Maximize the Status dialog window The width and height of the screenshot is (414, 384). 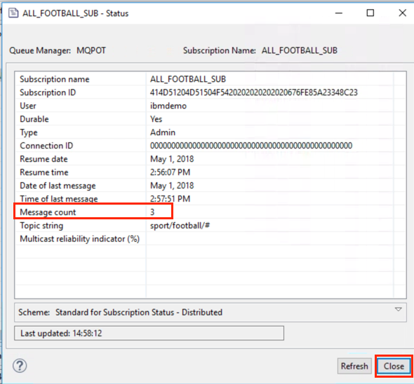[370, 13]
